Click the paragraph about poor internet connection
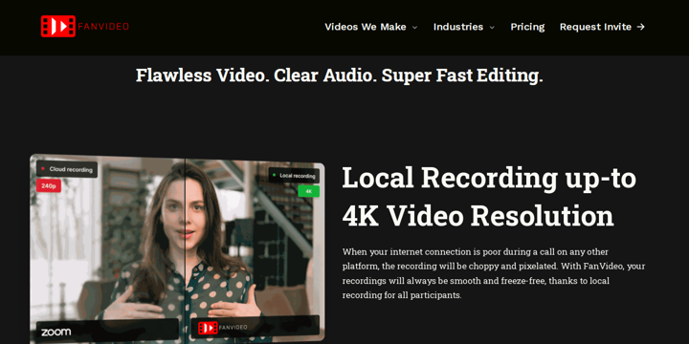The width and height of the screenshot is (689, 344). 494,273
